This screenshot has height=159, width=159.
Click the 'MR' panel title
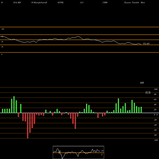(142, 83)
